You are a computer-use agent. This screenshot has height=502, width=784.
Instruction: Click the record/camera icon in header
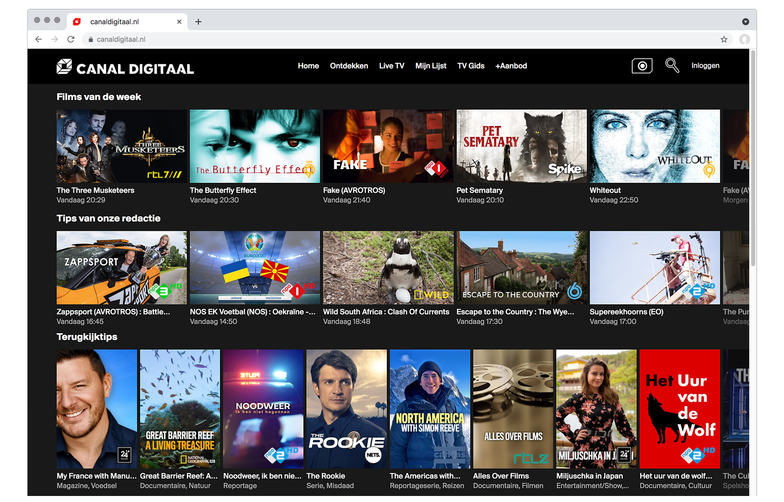click(642, 66)
